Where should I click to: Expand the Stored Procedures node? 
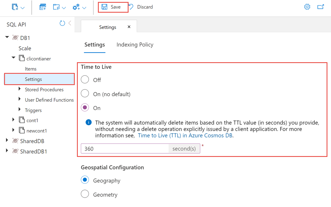tap(20, 89)
